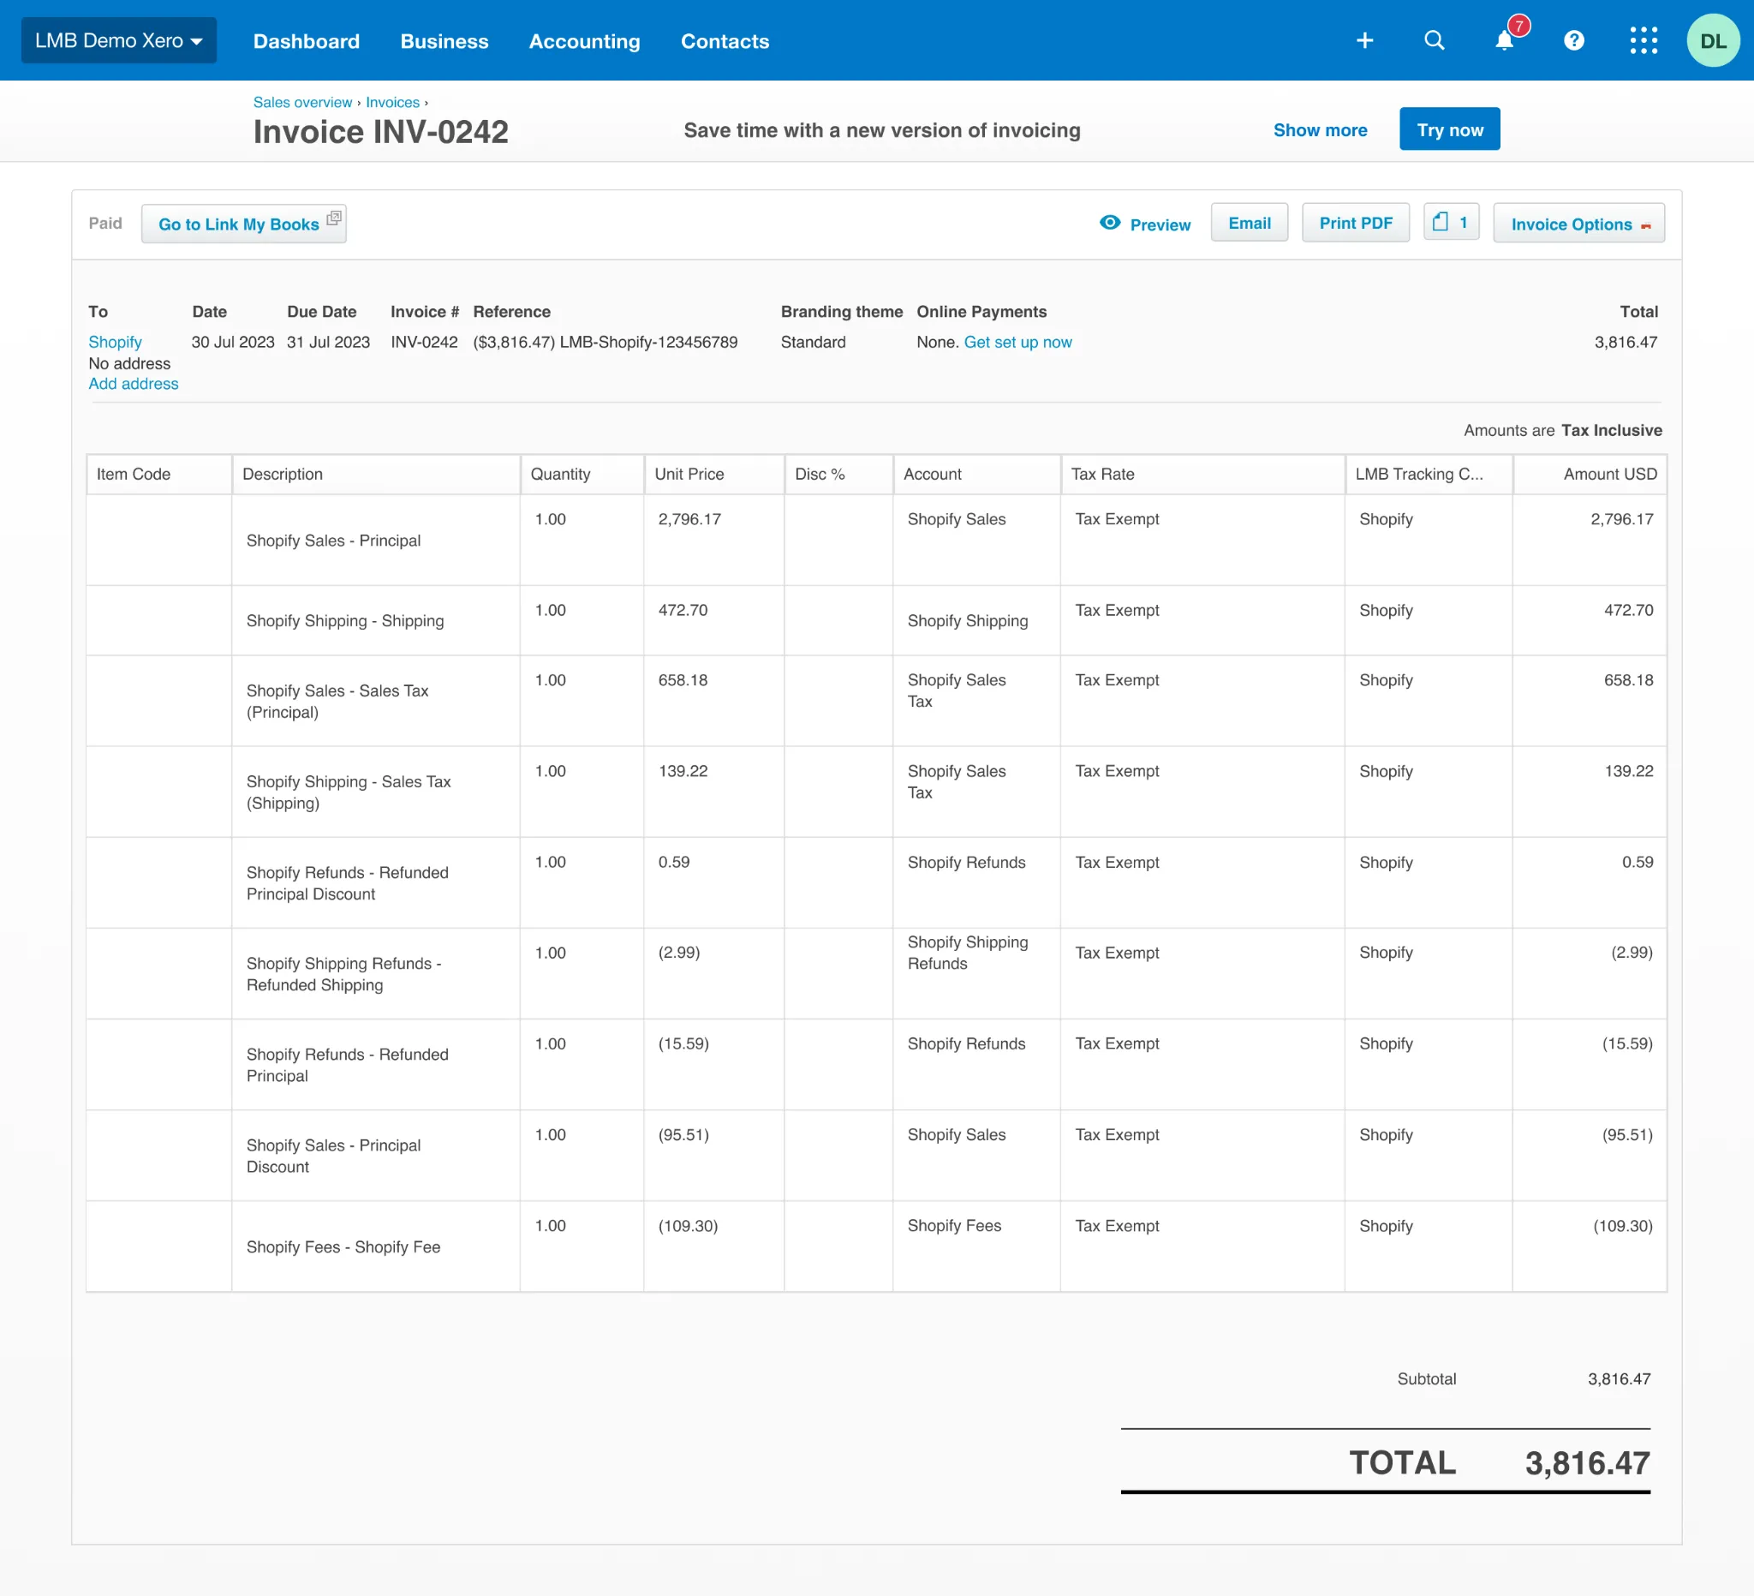Expand the LMB Demo Xero organisation dropdown
Viewport: 1754px width, 1596px height.
click(x=119, y=40)
